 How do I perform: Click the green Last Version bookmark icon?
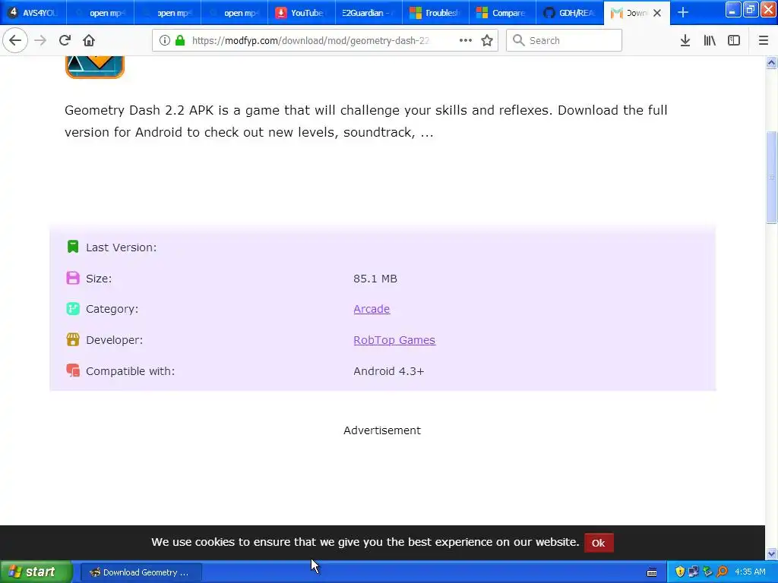point(73,247)
